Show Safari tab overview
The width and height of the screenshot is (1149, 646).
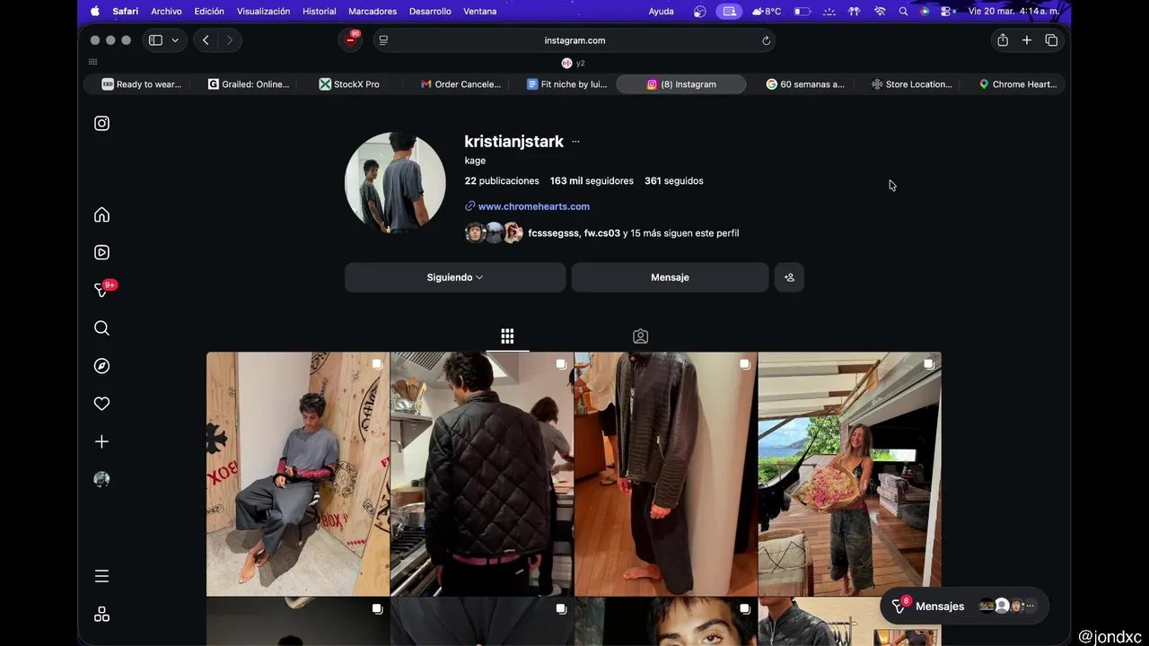pos(1051,40)
